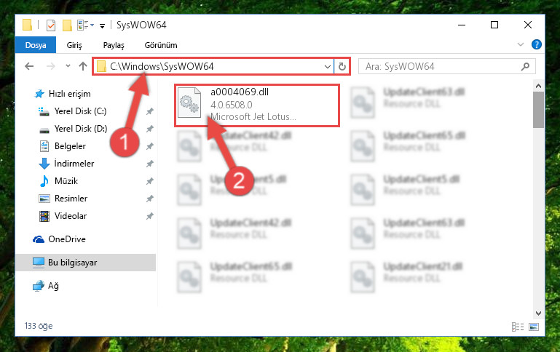
Task: Refresh the SysWOW64 folder view
Action: pyautogui.click(x=342, y=67)
